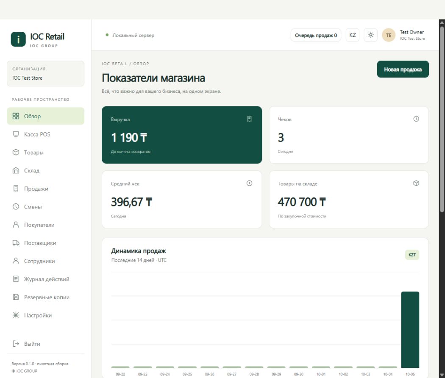
Task: Open the Покупатели page
Action: tap(45, 225)
